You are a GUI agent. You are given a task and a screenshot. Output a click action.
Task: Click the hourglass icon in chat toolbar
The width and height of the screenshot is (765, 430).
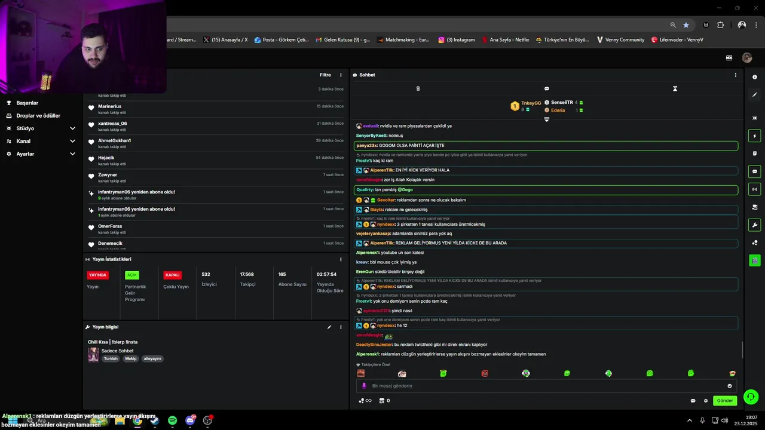coord(675,88)
